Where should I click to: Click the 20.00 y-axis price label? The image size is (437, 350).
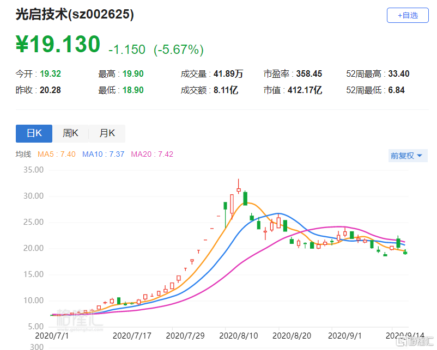pos(33,248)
